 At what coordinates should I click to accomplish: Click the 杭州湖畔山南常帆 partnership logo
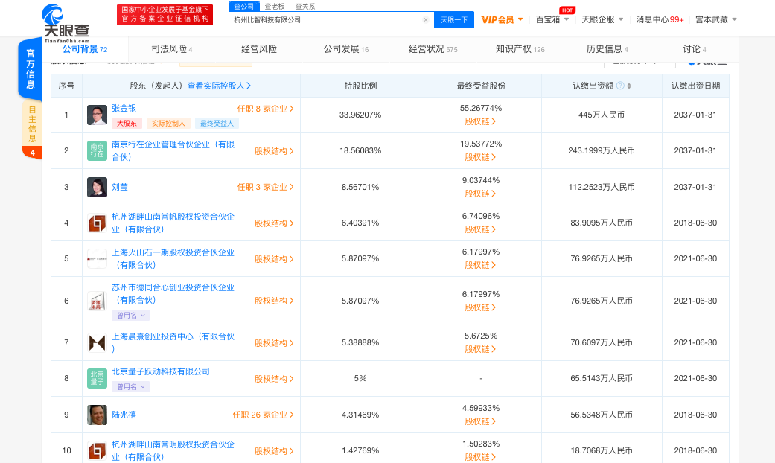[96, 223]
